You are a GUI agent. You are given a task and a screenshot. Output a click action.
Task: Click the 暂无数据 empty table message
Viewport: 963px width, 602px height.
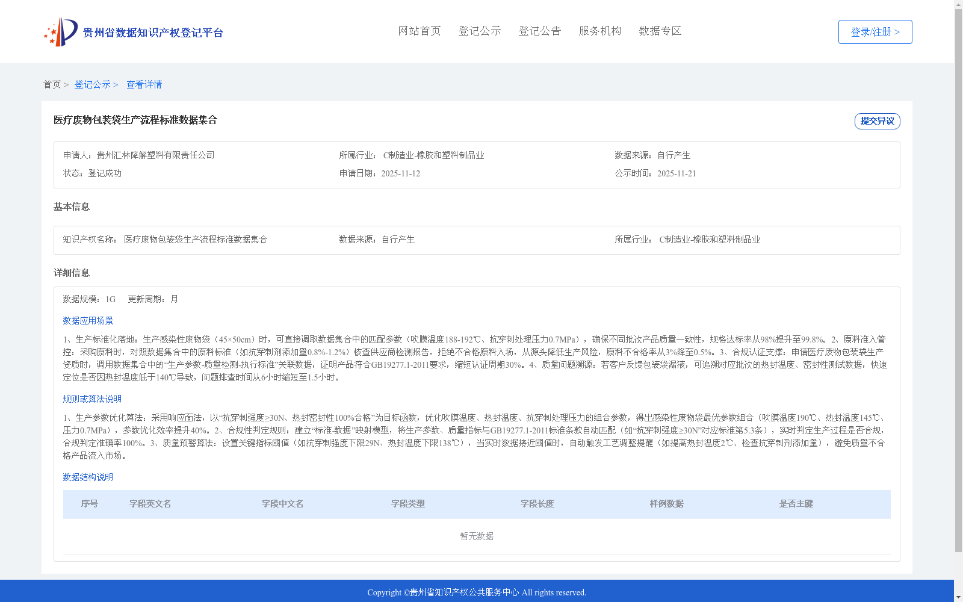point(477,536)
